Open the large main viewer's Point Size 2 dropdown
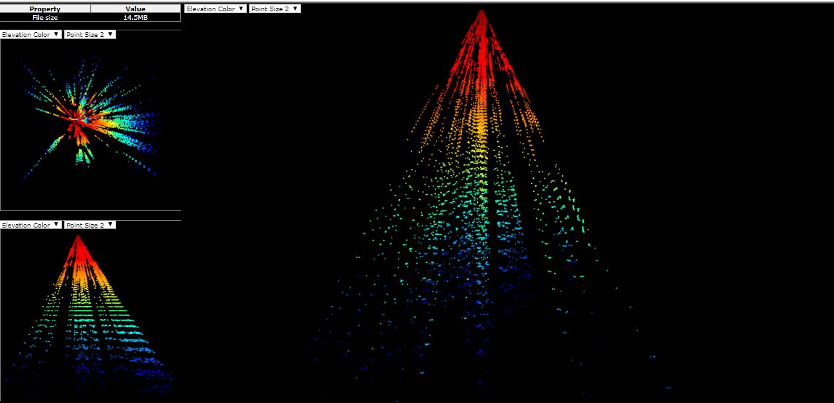The image size is (834, 403). tap(275, 9)
